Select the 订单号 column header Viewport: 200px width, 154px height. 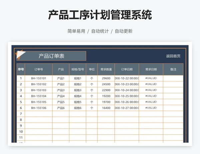(39, 69)
